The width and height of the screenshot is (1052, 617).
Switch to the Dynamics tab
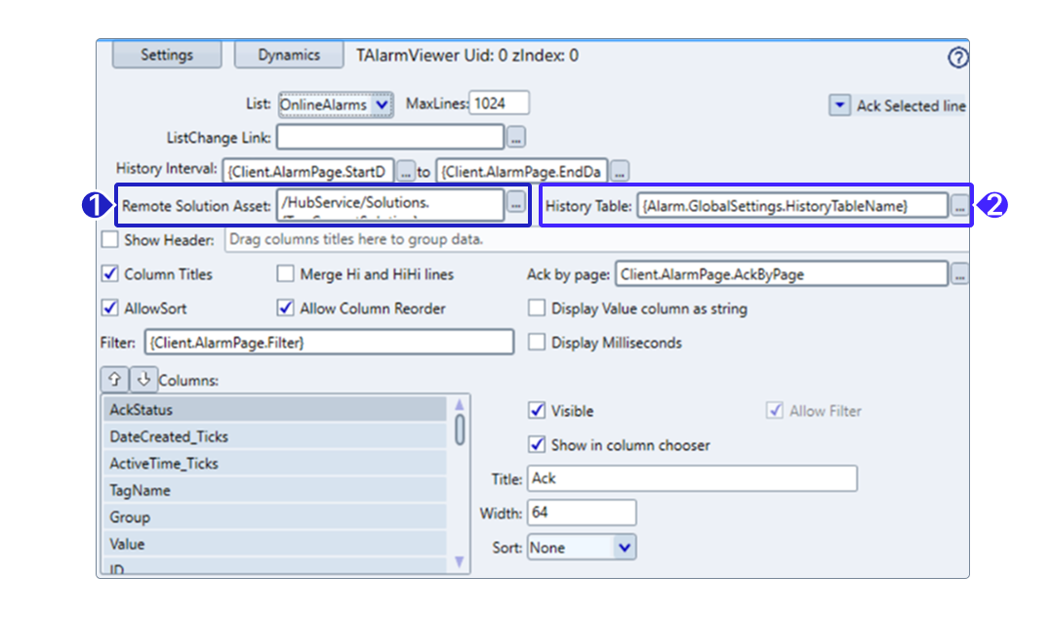[289, 55]
